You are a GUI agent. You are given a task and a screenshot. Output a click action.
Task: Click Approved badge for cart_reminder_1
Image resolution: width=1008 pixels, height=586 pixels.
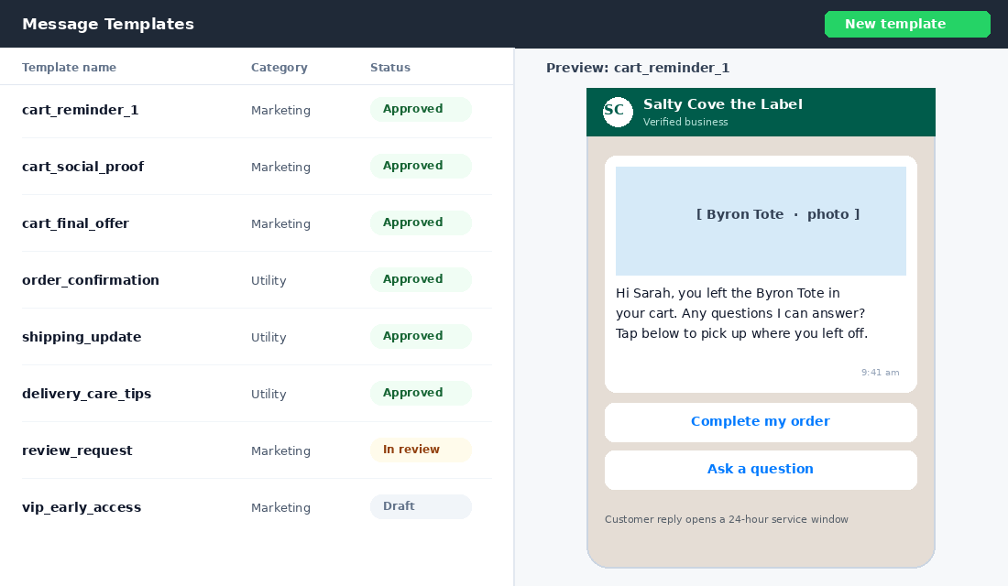[421, 109]
